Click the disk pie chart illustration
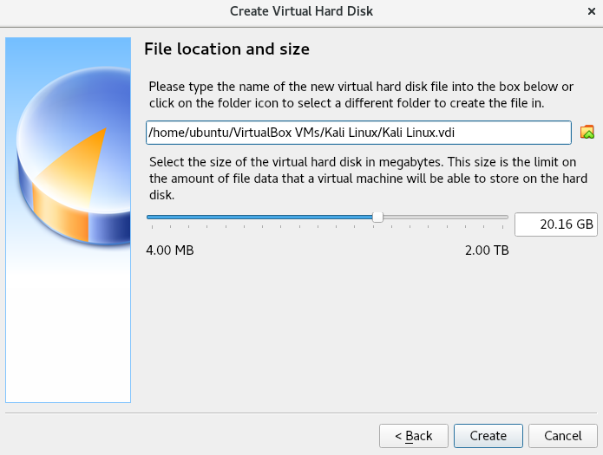This screenshot has height=455, width=603. (73, 156)
